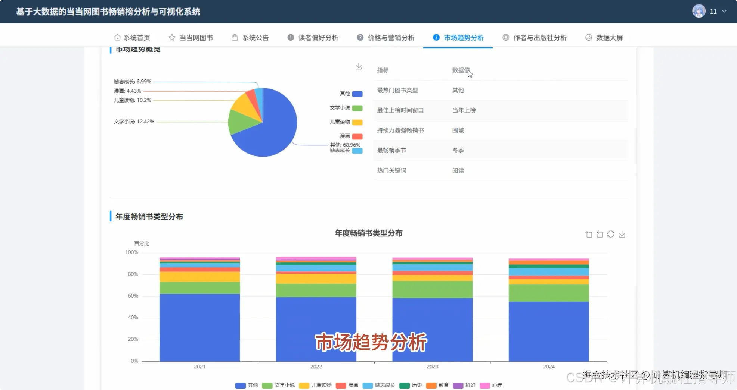Screen dimensions: 737x390
Task: Click the 文学小说: 12.42% pie label
Action: [x=134, y=122]
